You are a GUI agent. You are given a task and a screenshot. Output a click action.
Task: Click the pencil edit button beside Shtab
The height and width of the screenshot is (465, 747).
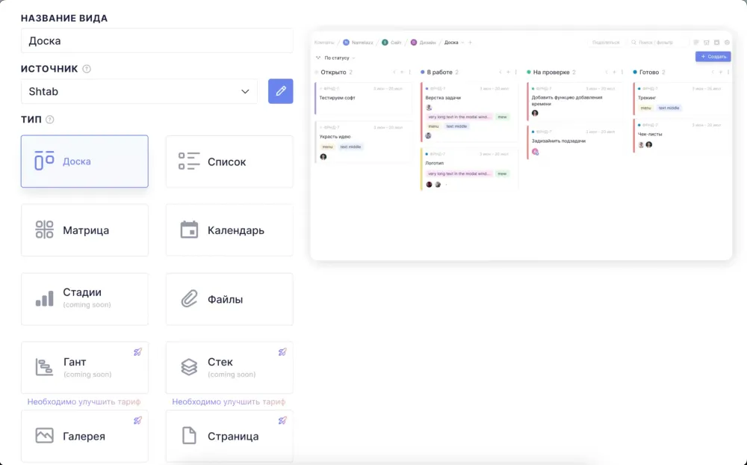click(x=281, y=91)
